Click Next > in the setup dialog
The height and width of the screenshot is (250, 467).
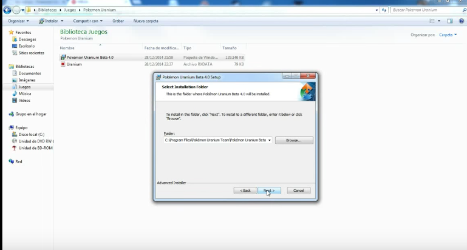point(269,191)
